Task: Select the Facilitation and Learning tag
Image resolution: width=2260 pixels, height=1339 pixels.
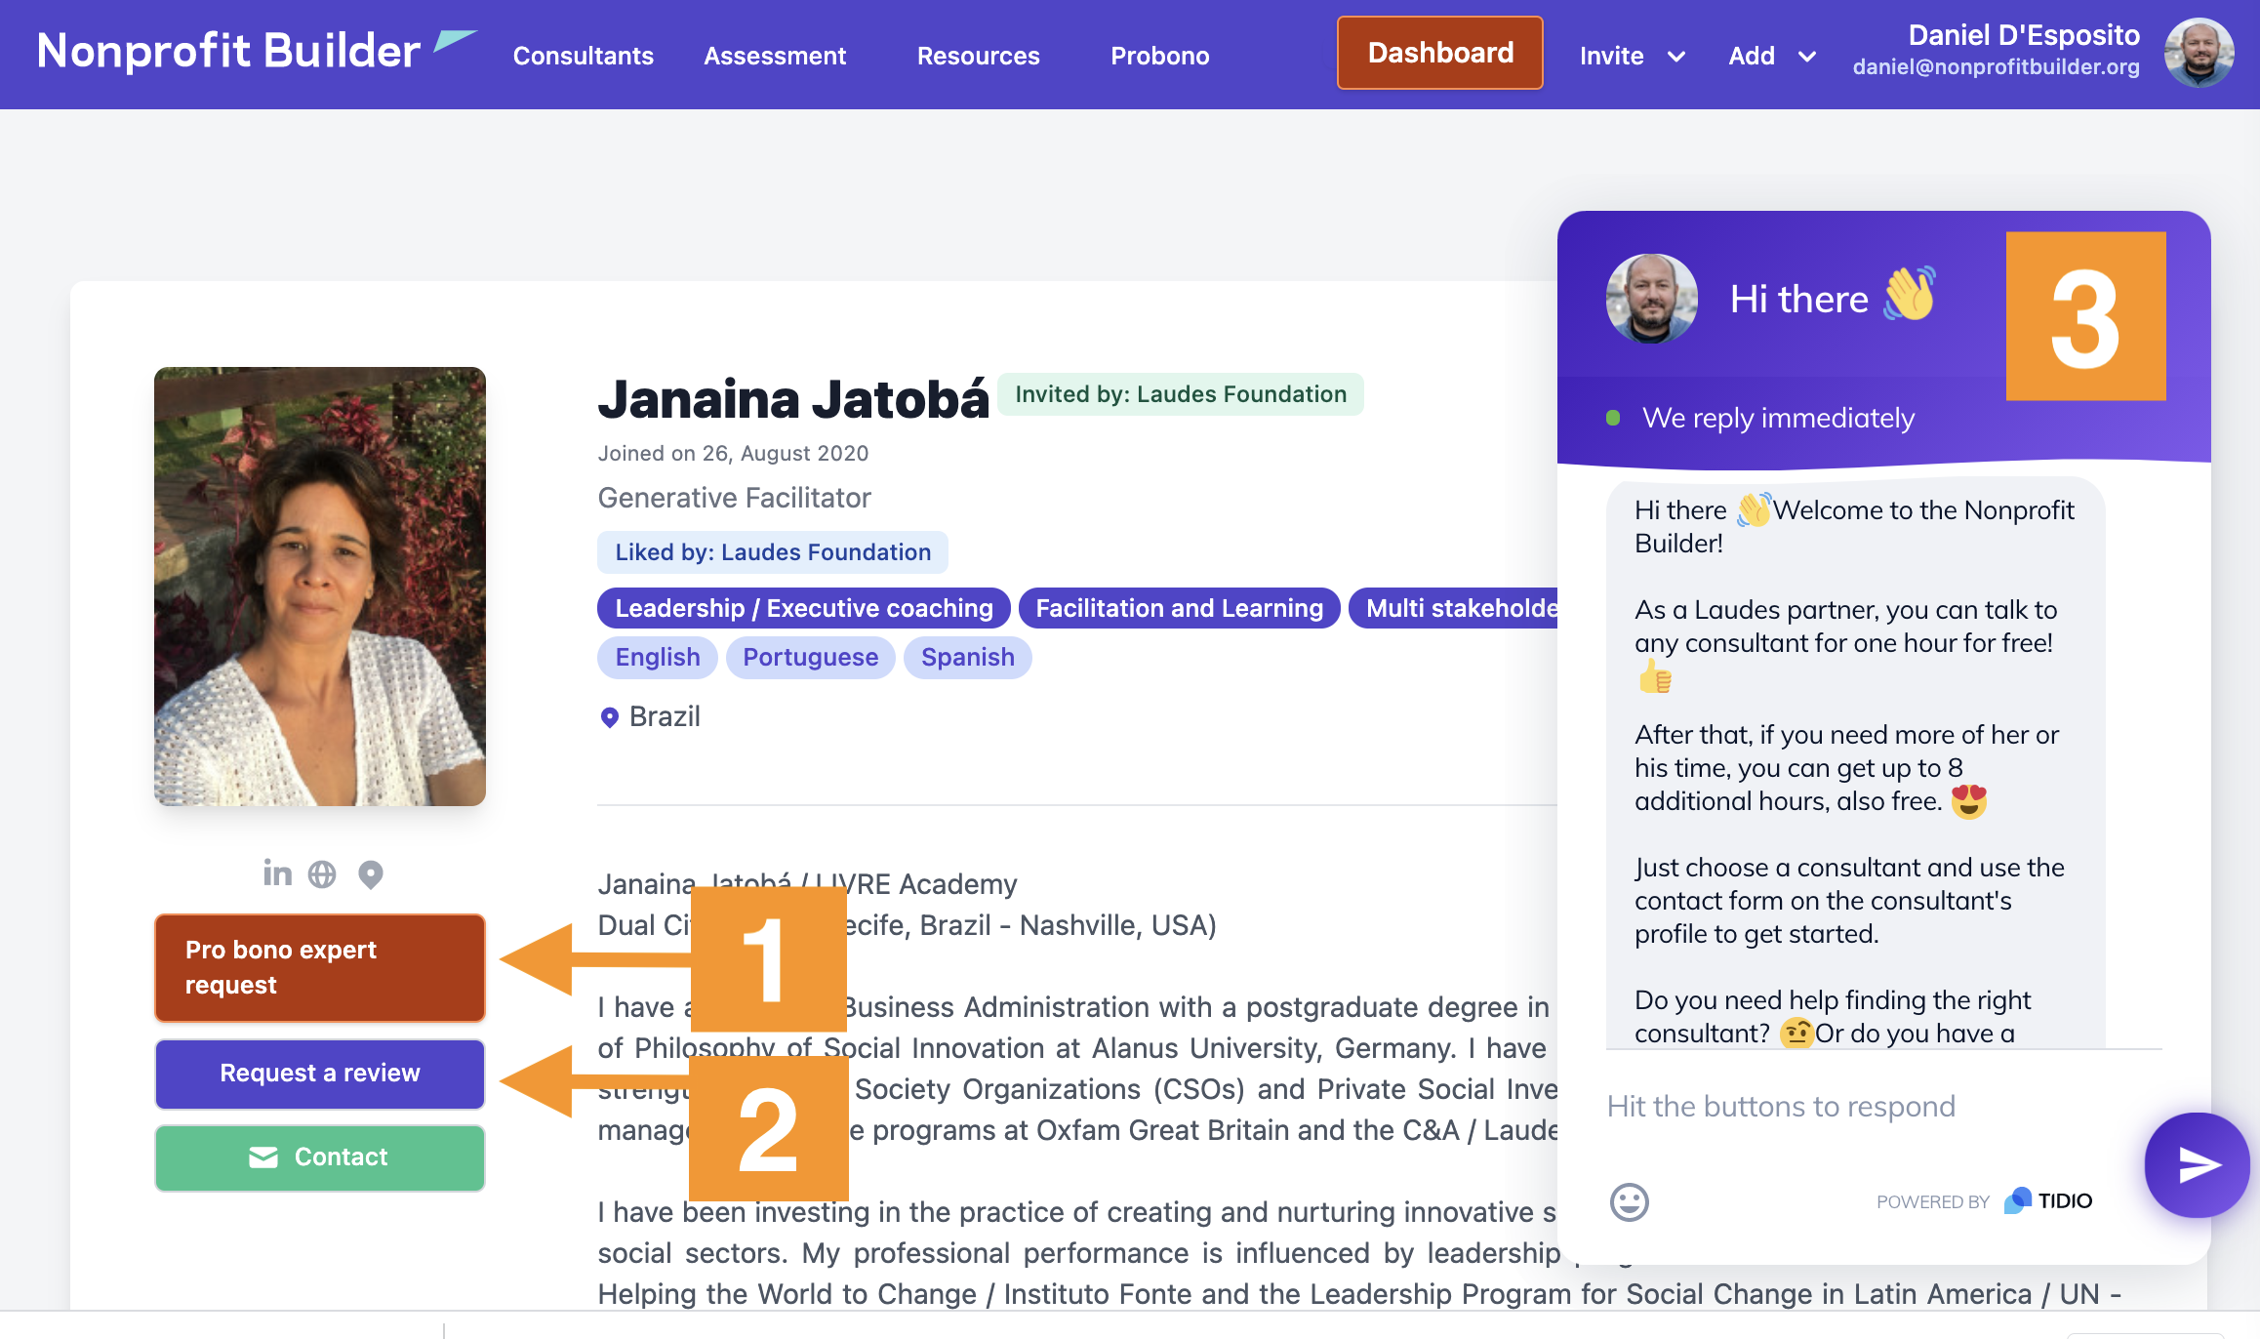Action: click(1179, 608)
